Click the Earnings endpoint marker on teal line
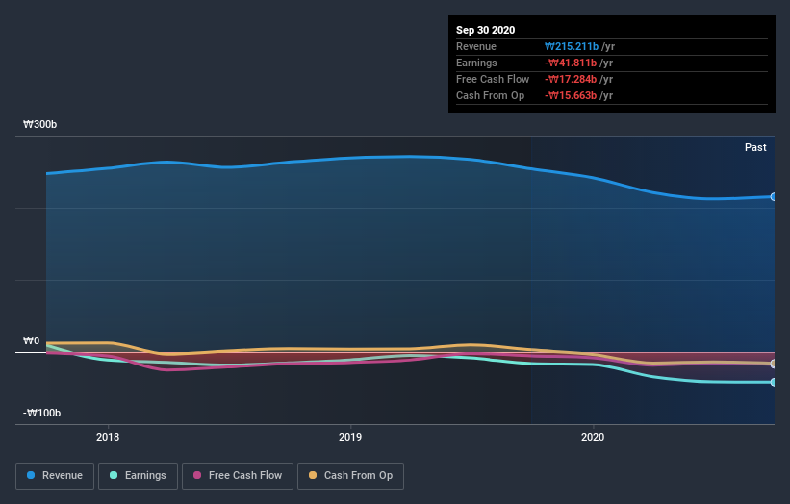Viewport: 790px width, 504px height. pyautogui.click(x=773, y=382)
